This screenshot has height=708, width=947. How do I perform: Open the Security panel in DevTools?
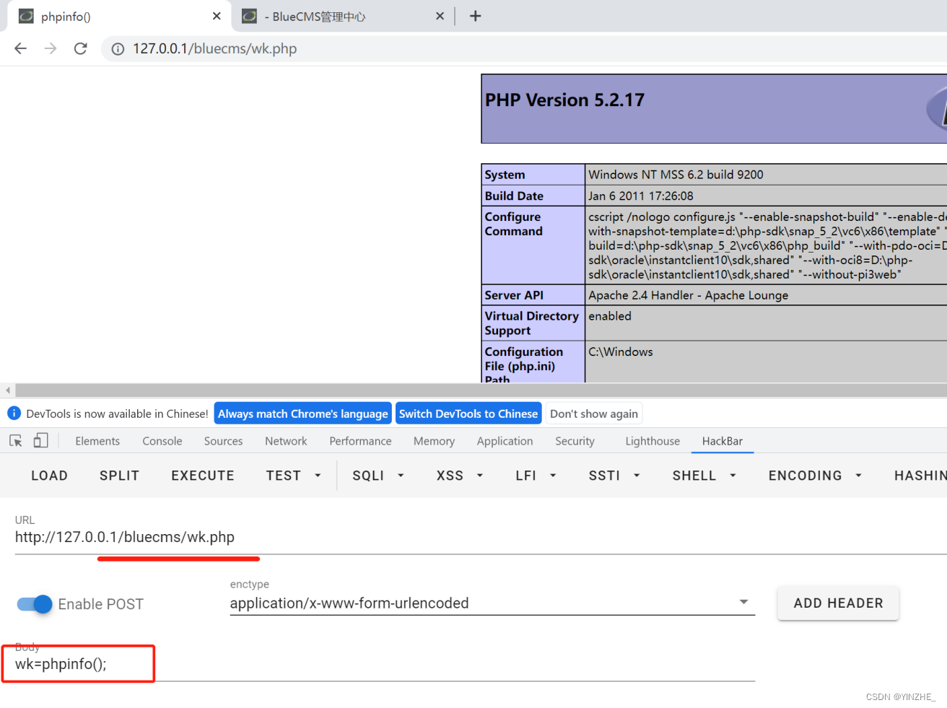coord(575,441)
